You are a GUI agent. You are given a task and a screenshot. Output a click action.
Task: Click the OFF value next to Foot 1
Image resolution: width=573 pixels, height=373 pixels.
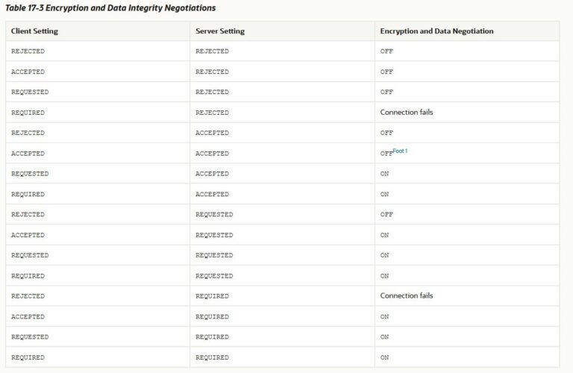point(386,154)
